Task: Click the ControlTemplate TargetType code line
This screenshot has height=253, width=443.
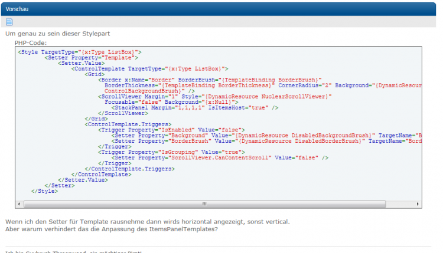Action: coord(150,69)
